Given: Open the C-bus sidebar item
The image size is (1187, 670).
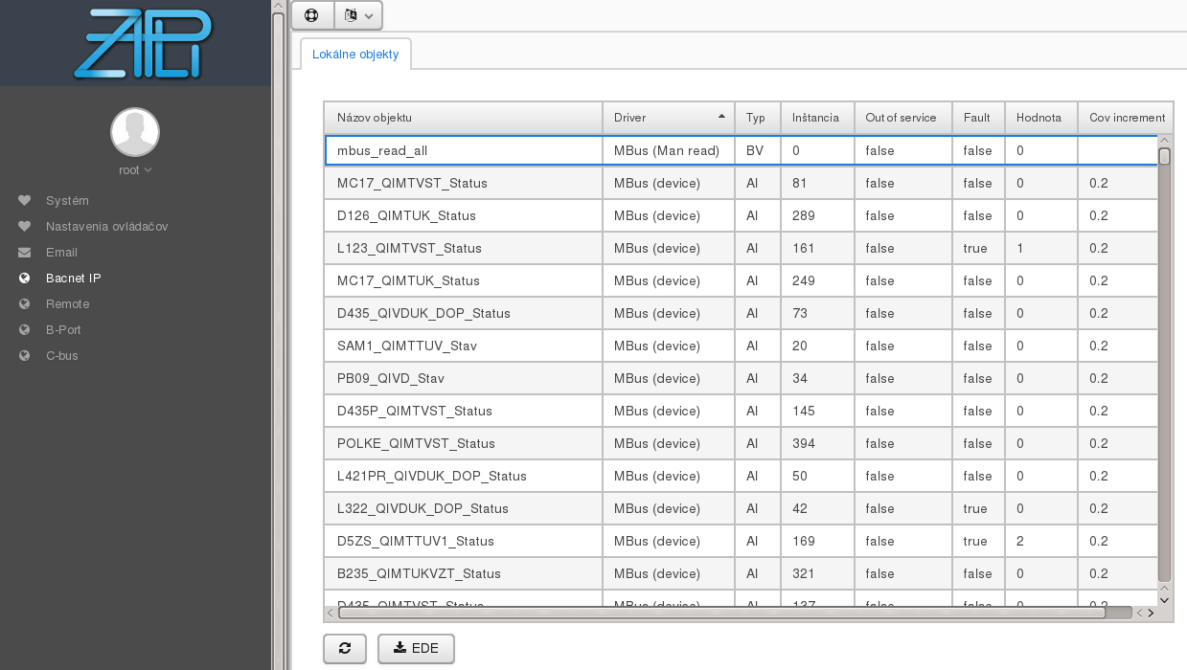Looking at the screenshot, I should (x=62, y=356).
